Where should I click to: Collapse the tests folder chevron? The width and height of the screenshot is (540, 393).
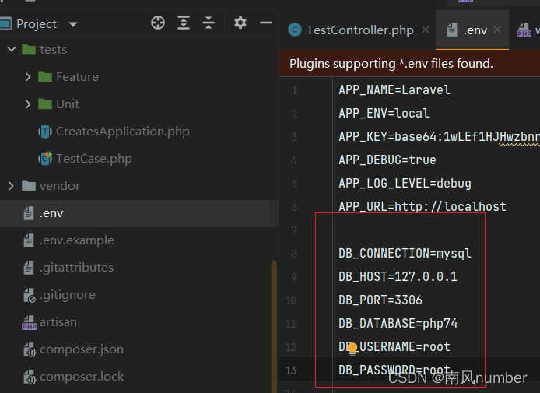coord(12,50)
